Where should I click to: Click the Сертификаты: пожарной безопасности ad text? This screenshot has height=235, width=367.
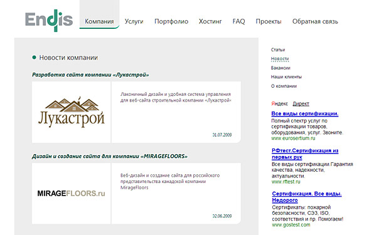[x=307, y=213]
